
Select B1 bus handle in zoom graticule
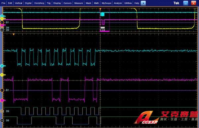pyautogui.click(x=2, y=90)
